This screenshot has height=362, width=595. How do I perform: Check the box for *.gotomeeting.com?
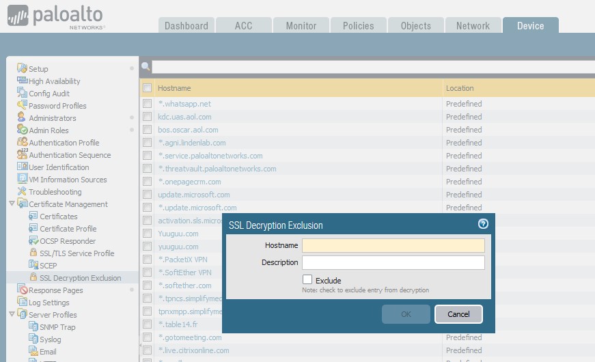(148, 337)
